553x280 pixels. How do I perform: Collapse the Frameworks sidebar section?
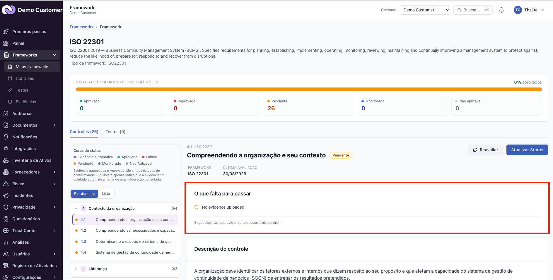point(54,55)
